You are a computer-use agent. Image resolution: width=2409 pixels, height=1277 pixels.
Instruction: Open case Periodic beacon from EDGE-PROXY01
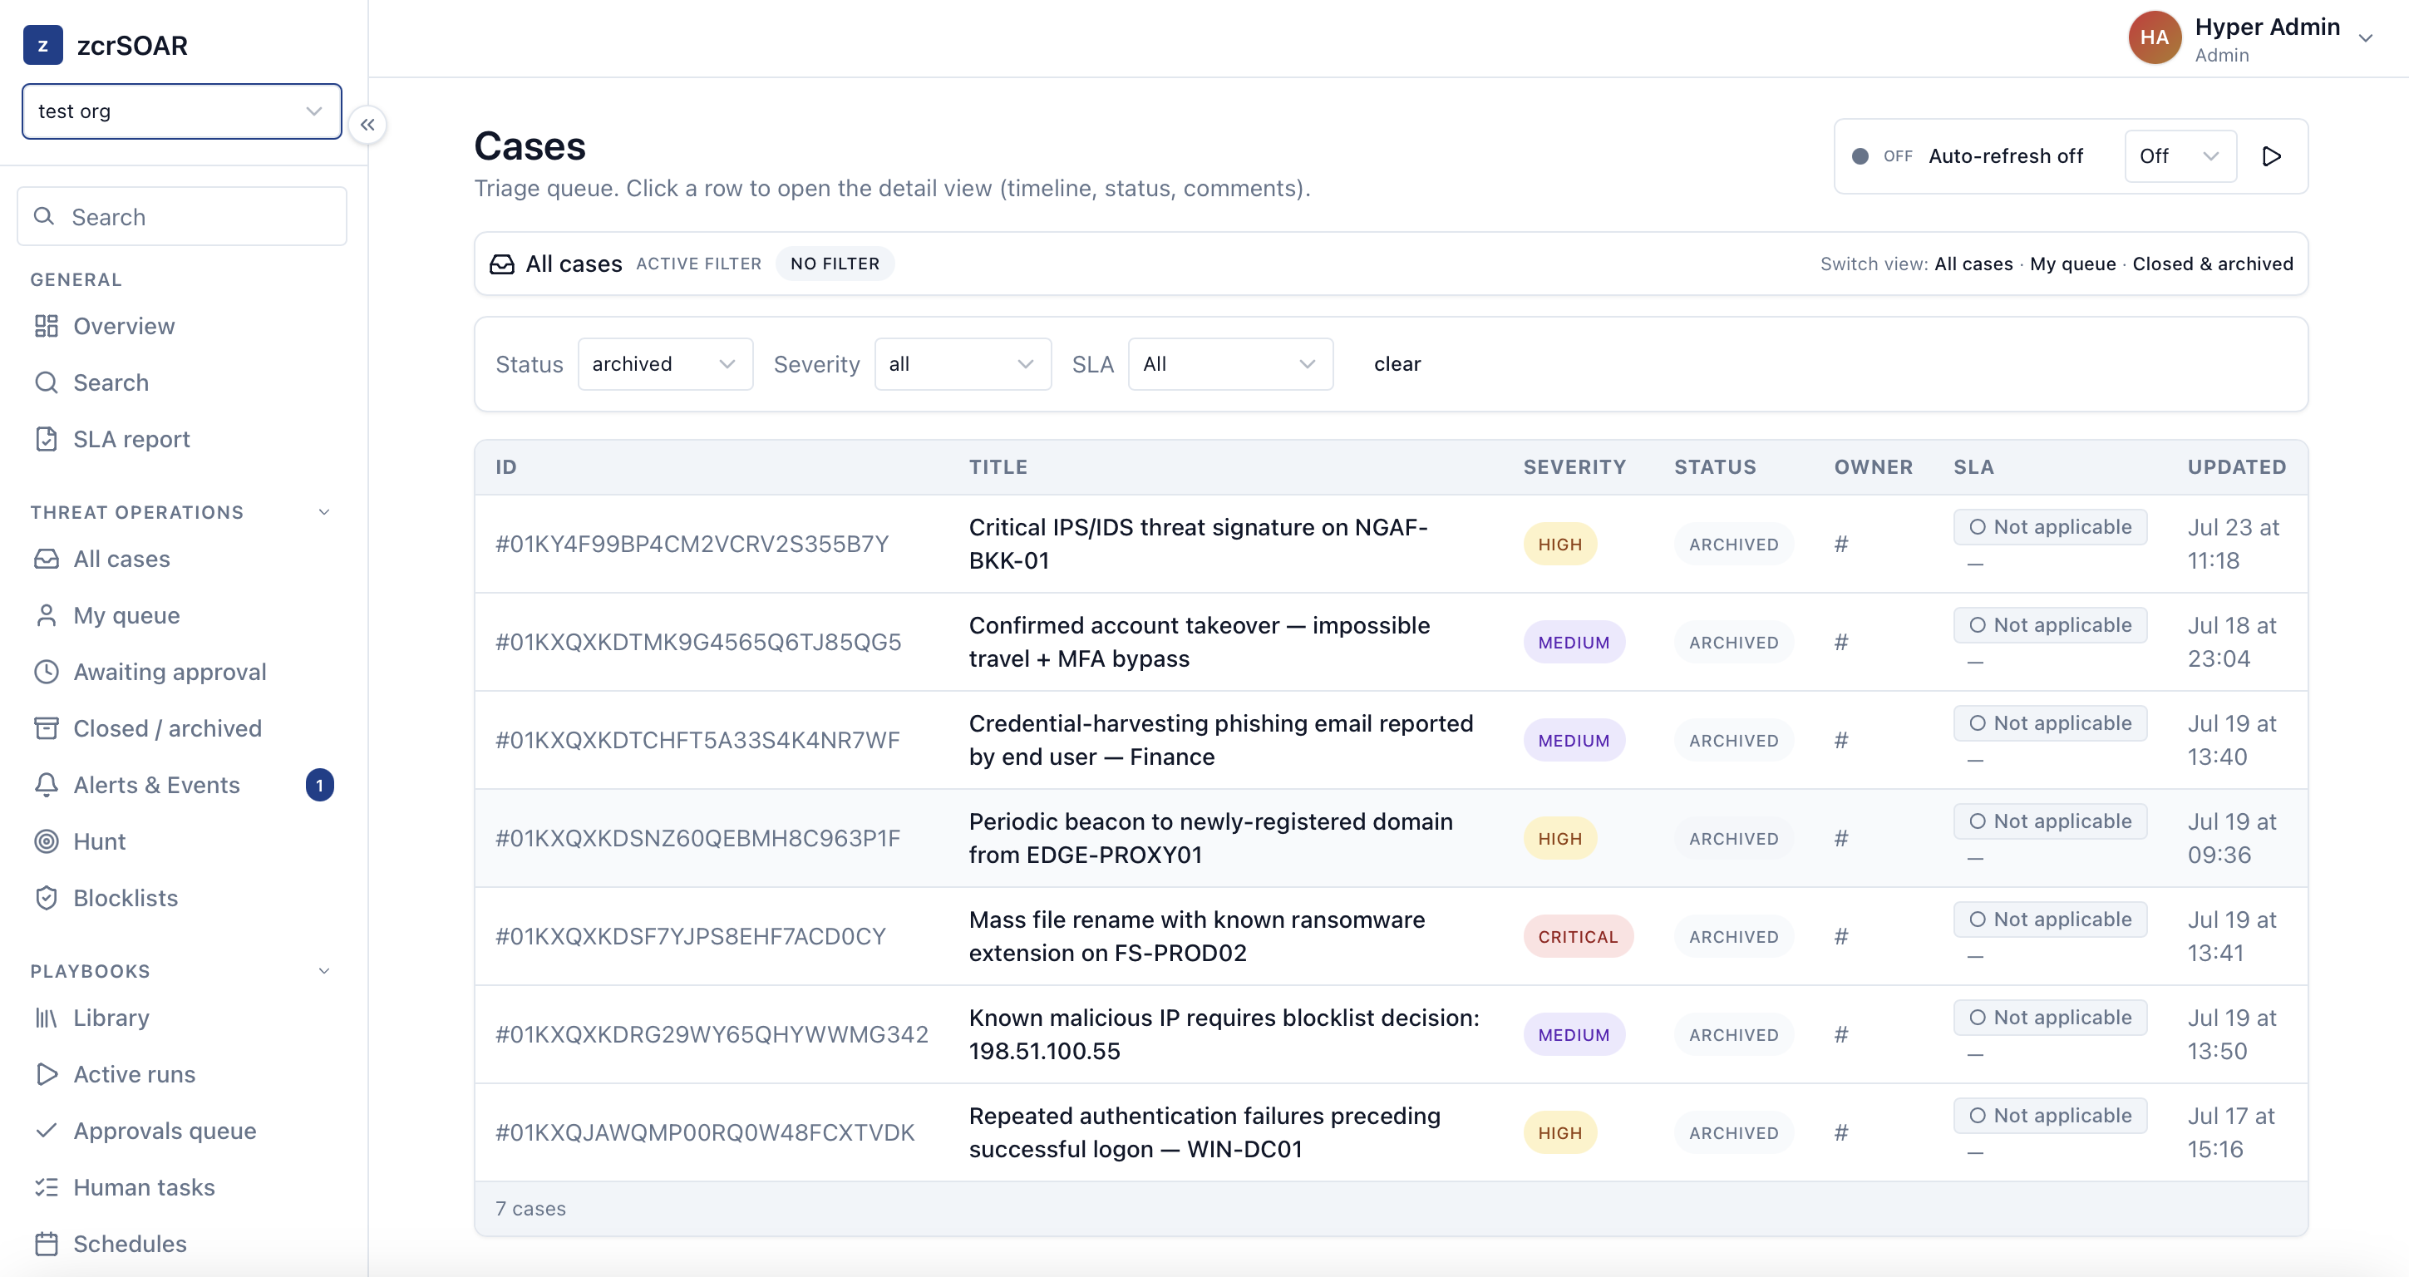pos(1211,838)
